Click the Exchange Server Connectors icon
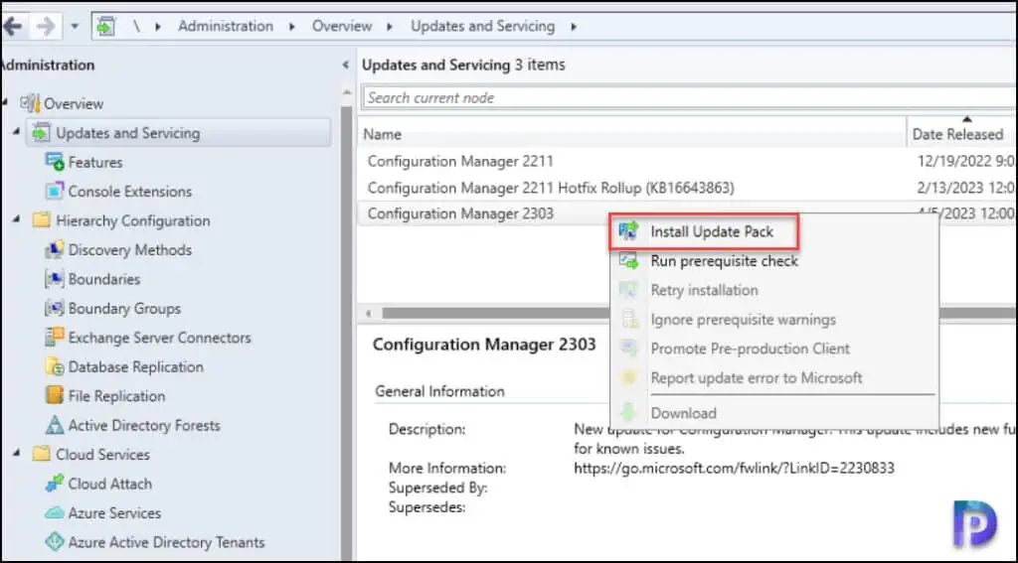The width and height of the screenshot is (1018, 563). pos(55,338)
